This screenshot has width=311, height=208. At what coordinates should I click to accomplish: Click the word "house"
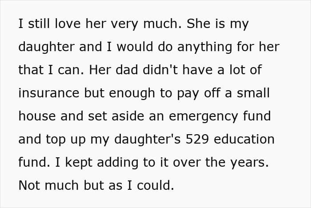click(37, 116)
